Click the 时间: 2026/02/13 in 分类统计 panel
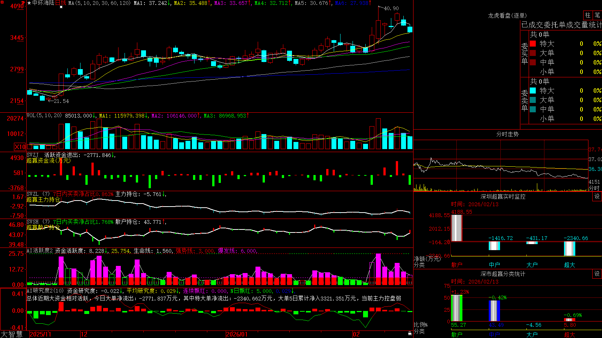This screenshot has height=338, width=602. pyautogui.click(x=475, y=281)
